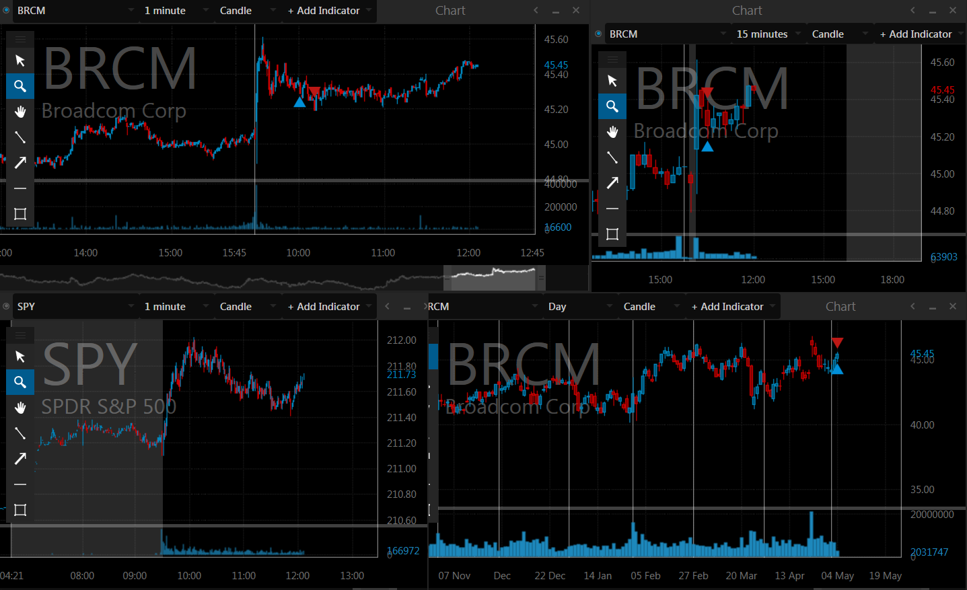
Task: Open Candle style dropdown in 15 minutes chart
Action: [x=840, y=34]
